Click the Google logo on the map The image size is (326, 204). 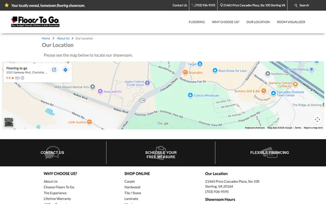[x=163, y=123]
